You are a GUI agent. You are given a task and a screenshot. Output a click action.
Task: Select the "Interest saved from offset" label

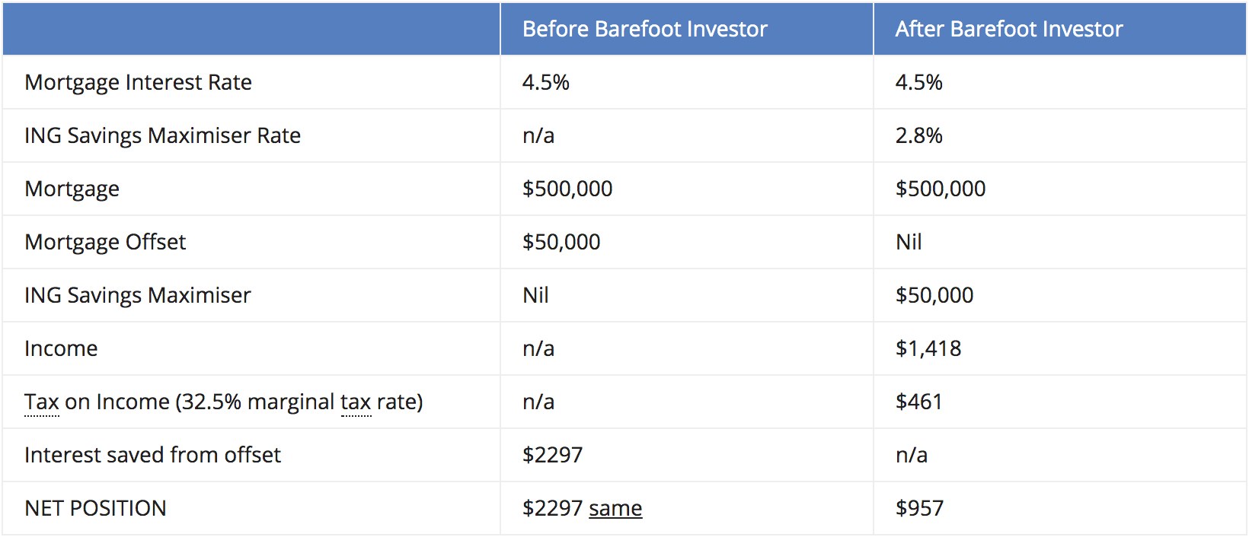152,455
